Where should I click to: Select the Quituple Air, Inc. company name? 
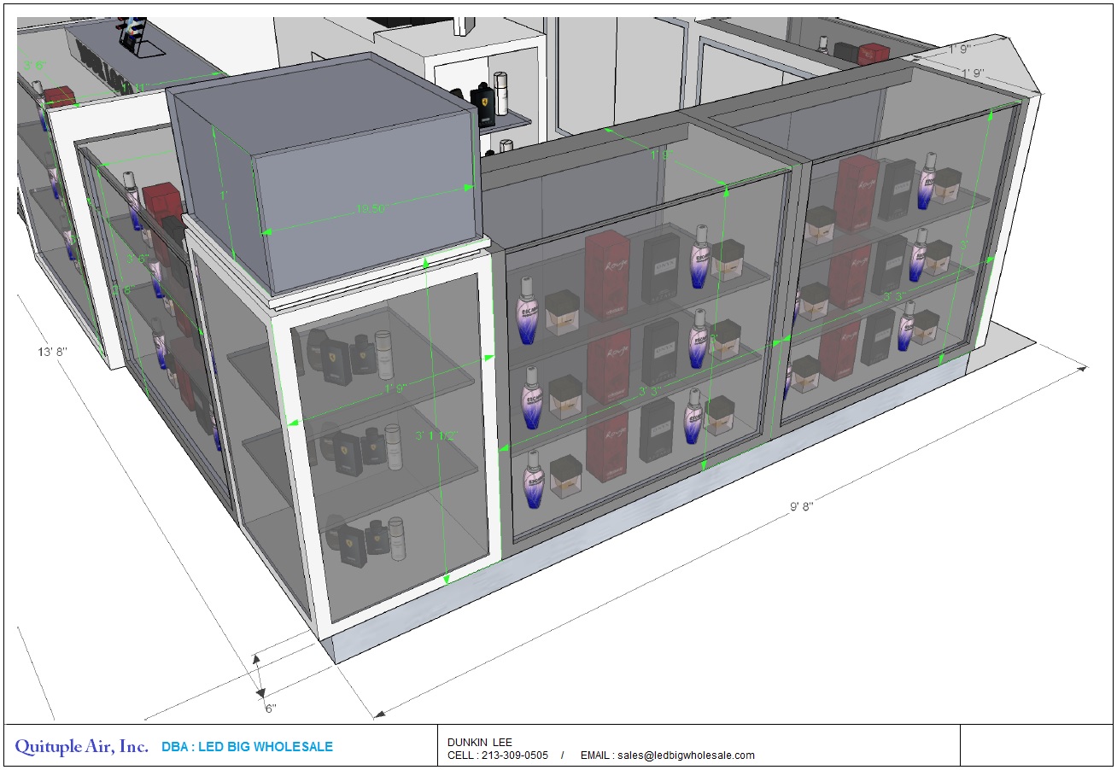(81, 747)
